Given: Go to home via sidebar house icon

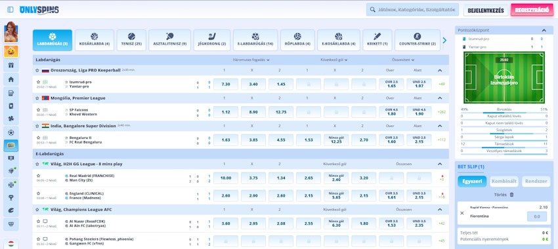Looking at the screenshot, I should (11, 79).
